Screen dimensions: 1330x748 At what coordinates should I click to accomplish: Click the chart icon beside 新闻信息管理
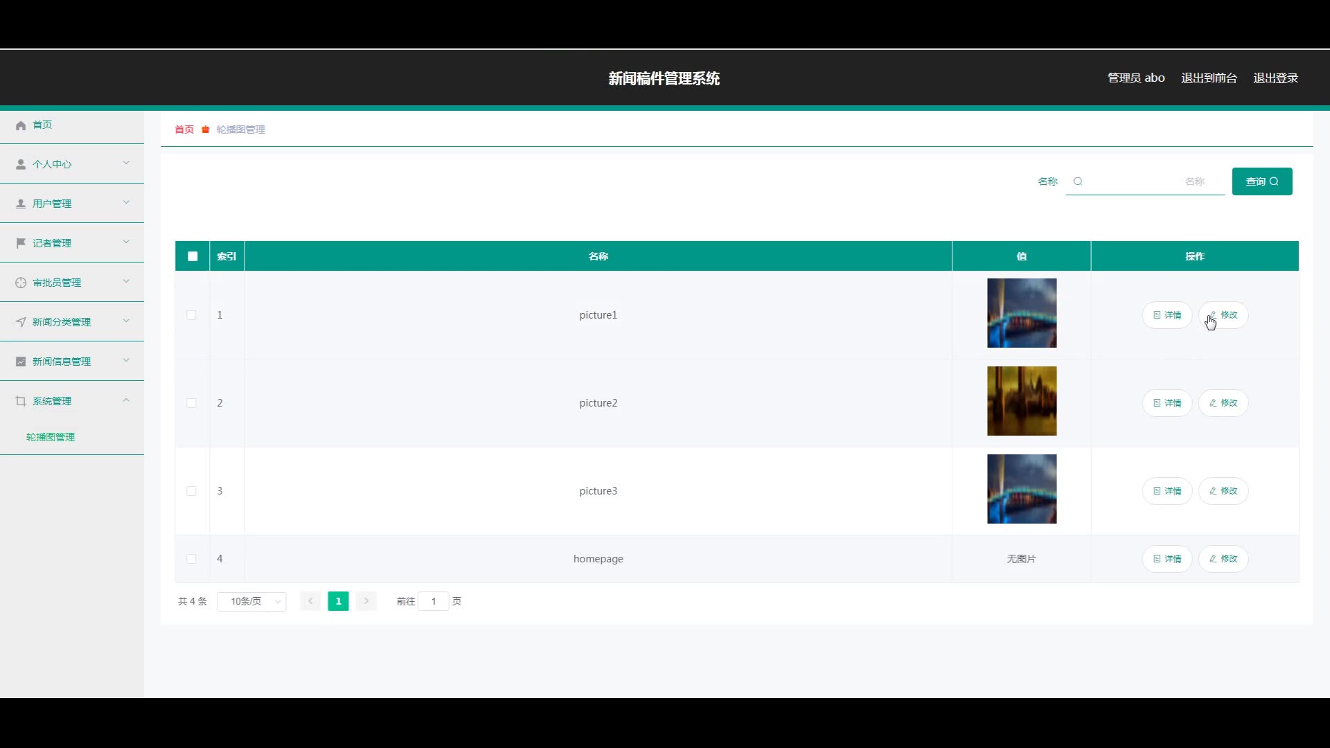coord(21,362)
